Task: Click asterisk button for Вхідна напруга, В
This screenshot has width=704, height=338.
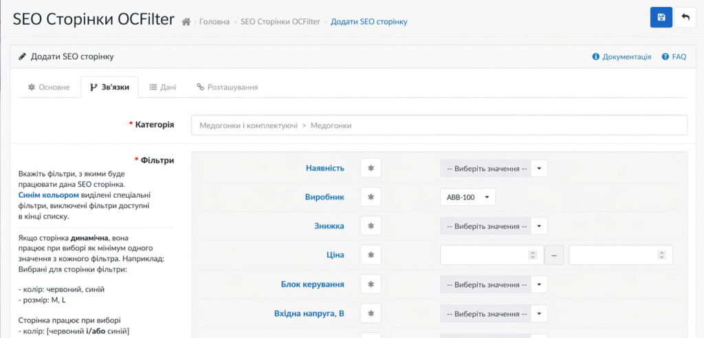Action: coord(371,314)
